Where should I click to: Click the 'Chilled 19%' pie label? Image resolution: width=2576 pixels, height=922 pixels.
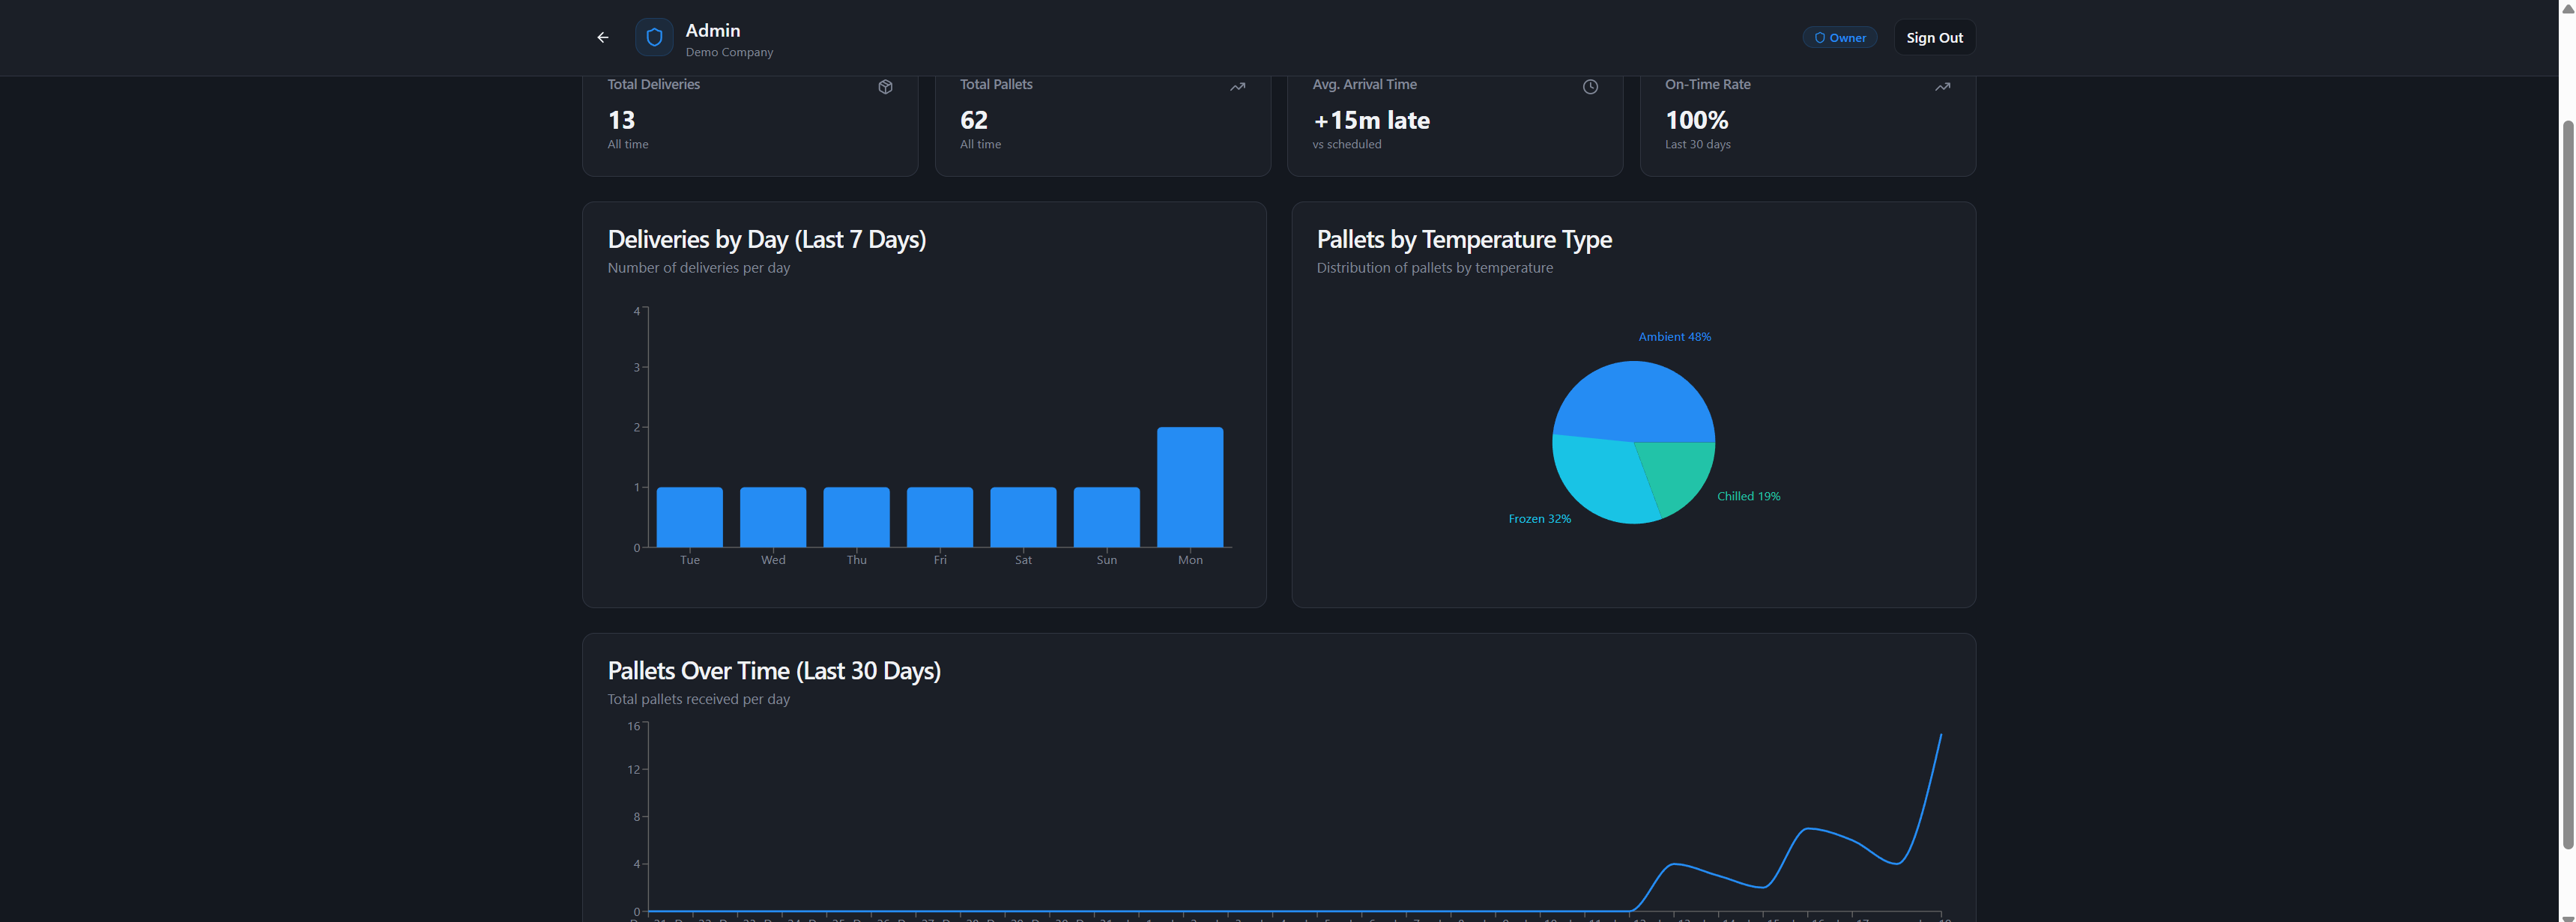point(1748,496)
